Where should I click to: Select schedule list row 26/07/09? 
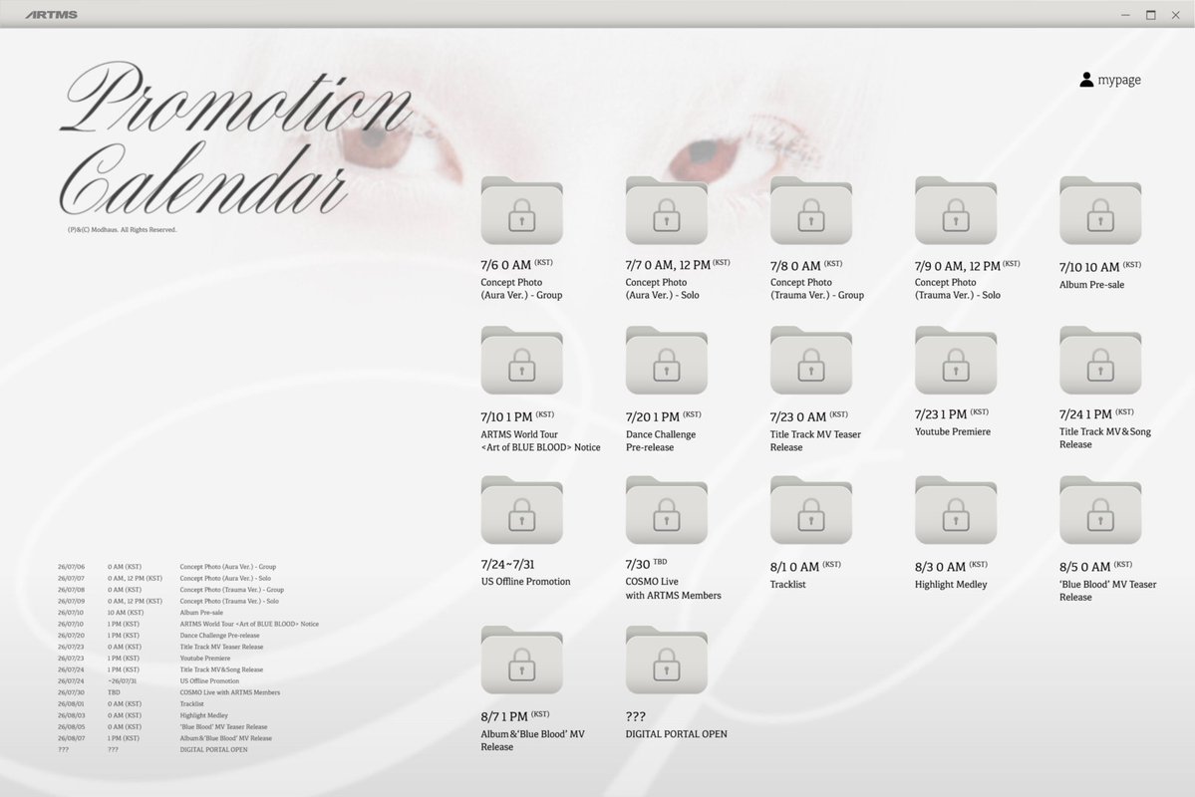pyautogui.click(x=168, y=601)
